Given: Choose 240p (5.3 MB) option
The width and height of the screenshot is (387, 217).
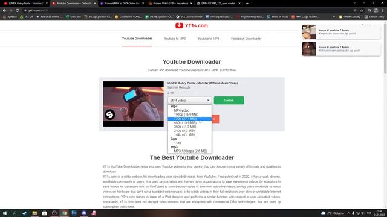Looking at the screenshot, I should click(189, 131).
